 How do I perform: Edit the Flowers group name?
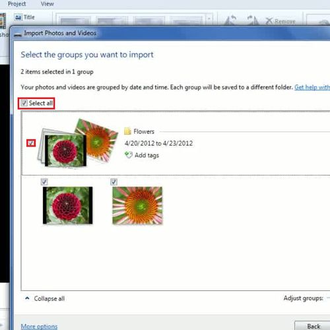click(x=144, y=131)
